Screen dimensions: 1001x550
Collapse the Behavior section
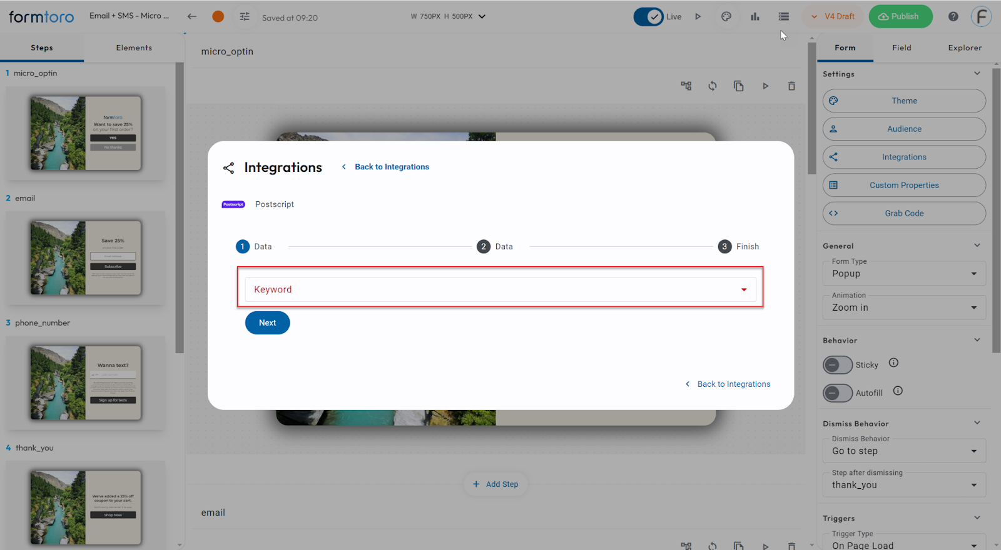(x=977, y=340)
